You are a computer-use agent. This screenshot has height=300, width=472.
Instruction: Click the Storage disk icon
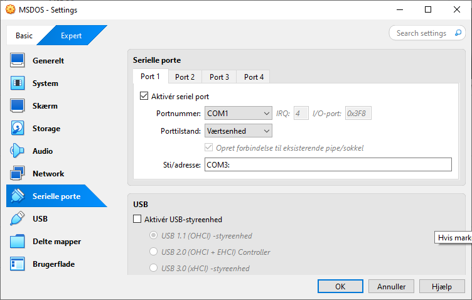18,129
